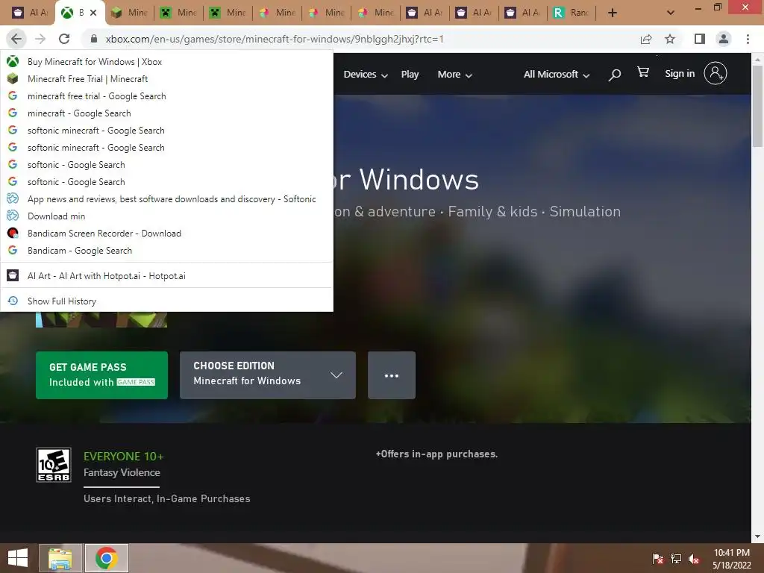Click the network tray icon
This screenshot has height=573, width=764.
pos(676,558)
